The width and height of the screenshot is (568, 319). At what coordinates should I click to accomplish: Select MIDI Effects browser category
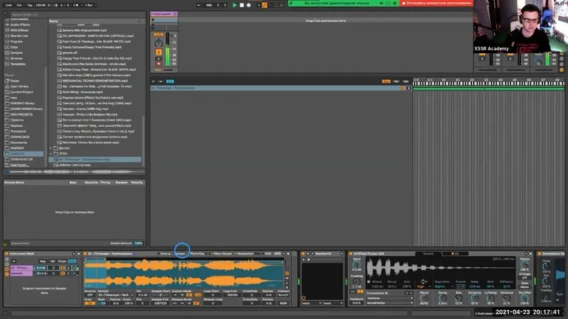point(19,30)
